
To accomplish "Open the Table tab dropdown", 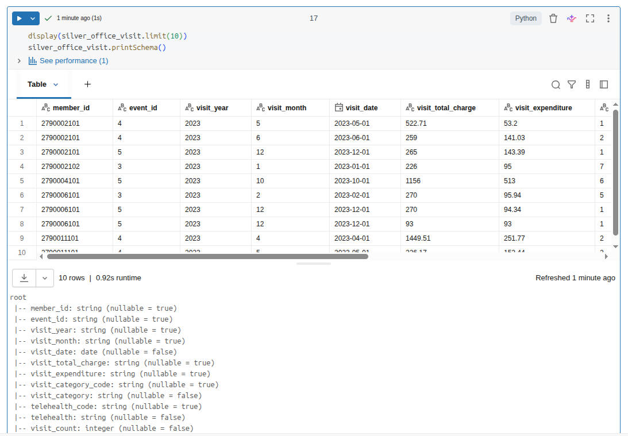I will point(56,84).
